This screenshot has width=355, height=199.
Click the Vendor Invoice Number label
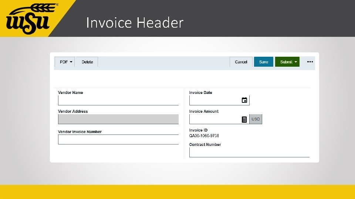coord(80,132)
